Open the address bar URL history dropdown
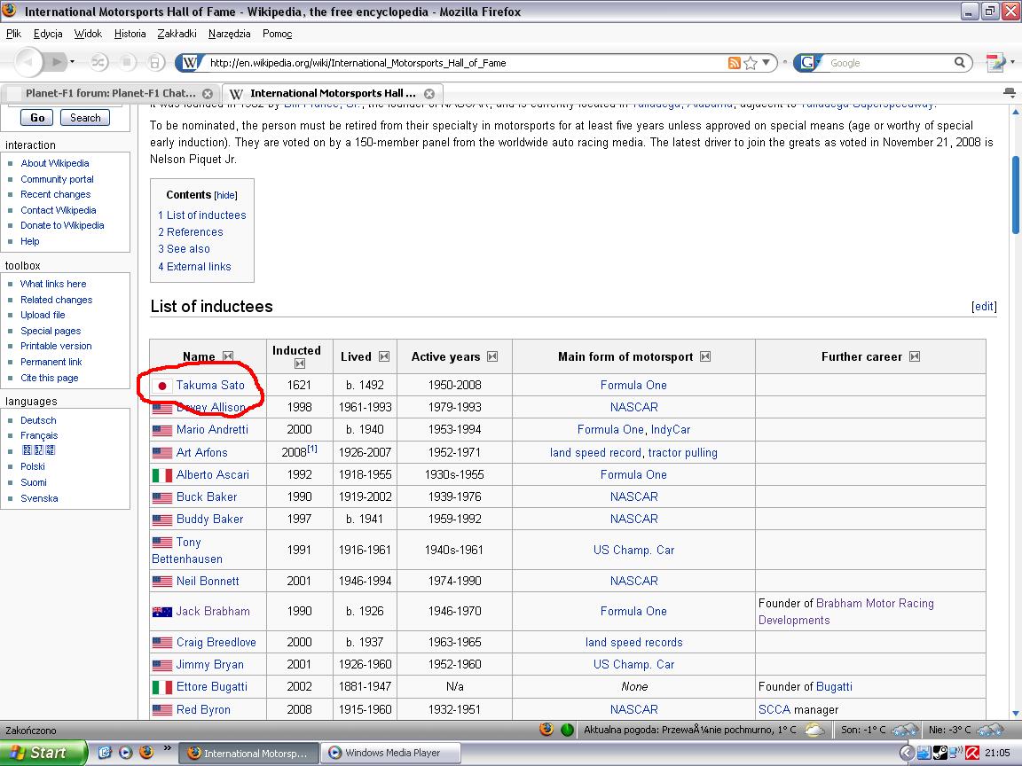1022x766 pixels. pos(767,63)
